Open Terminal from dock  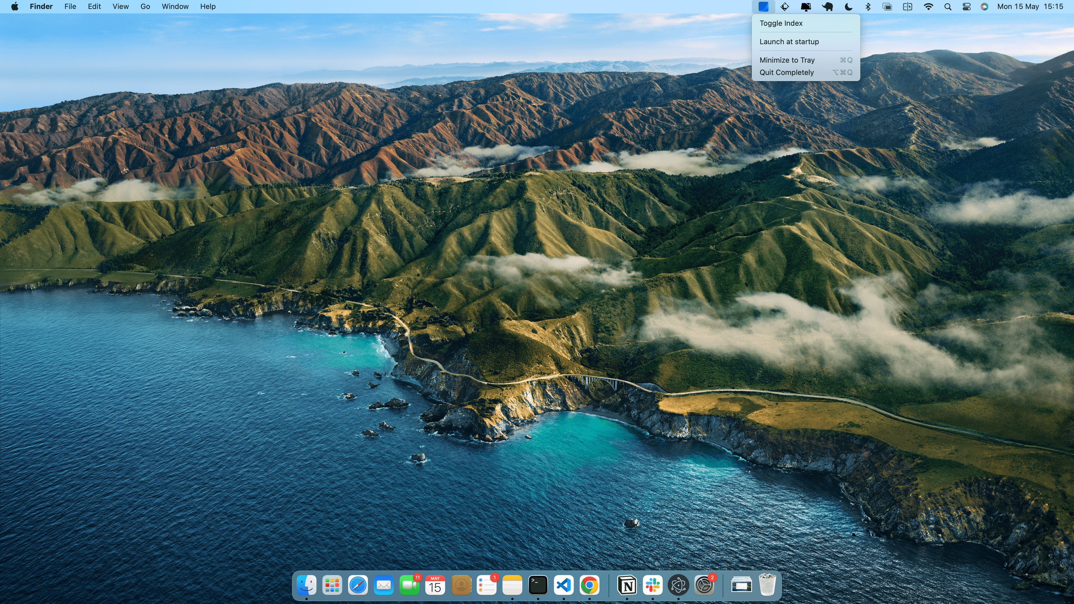538,585
